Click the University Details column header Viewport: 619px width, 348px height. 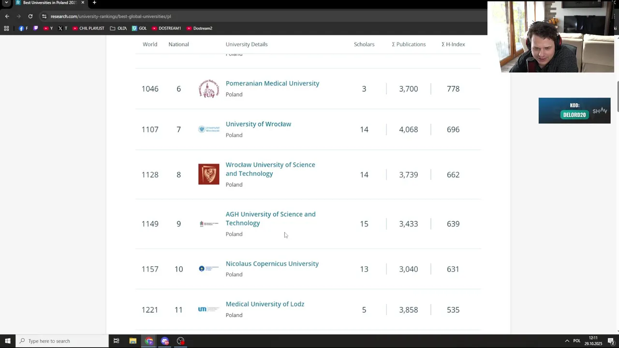point(247,44)
